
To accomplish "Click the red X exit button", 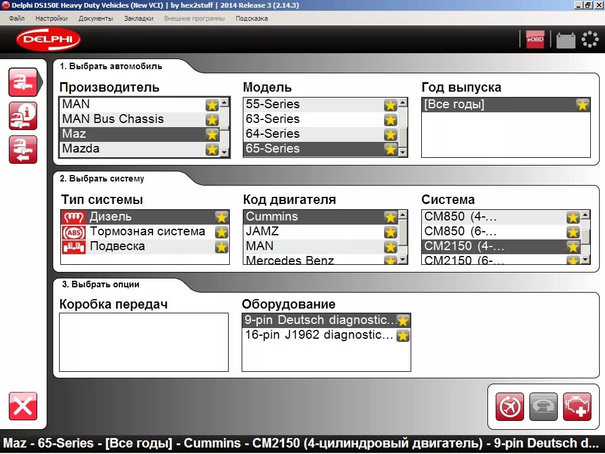I will pyautogui.click(x=23, y=406).
